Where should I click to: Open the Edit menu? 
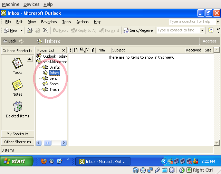click(x=19, y=22)
